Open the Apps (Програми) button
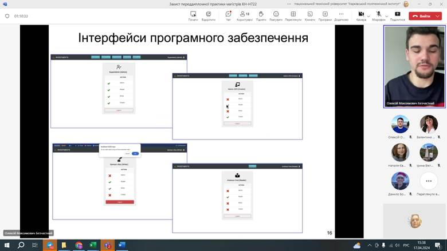The image size is (447, 251). [x=325, y=15]
